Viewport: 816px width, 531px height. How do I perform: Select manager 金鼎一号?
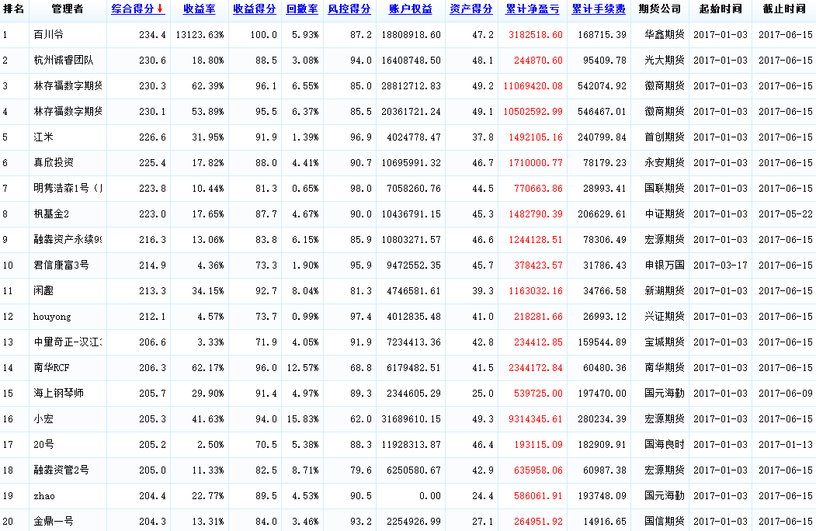[53, 521]
